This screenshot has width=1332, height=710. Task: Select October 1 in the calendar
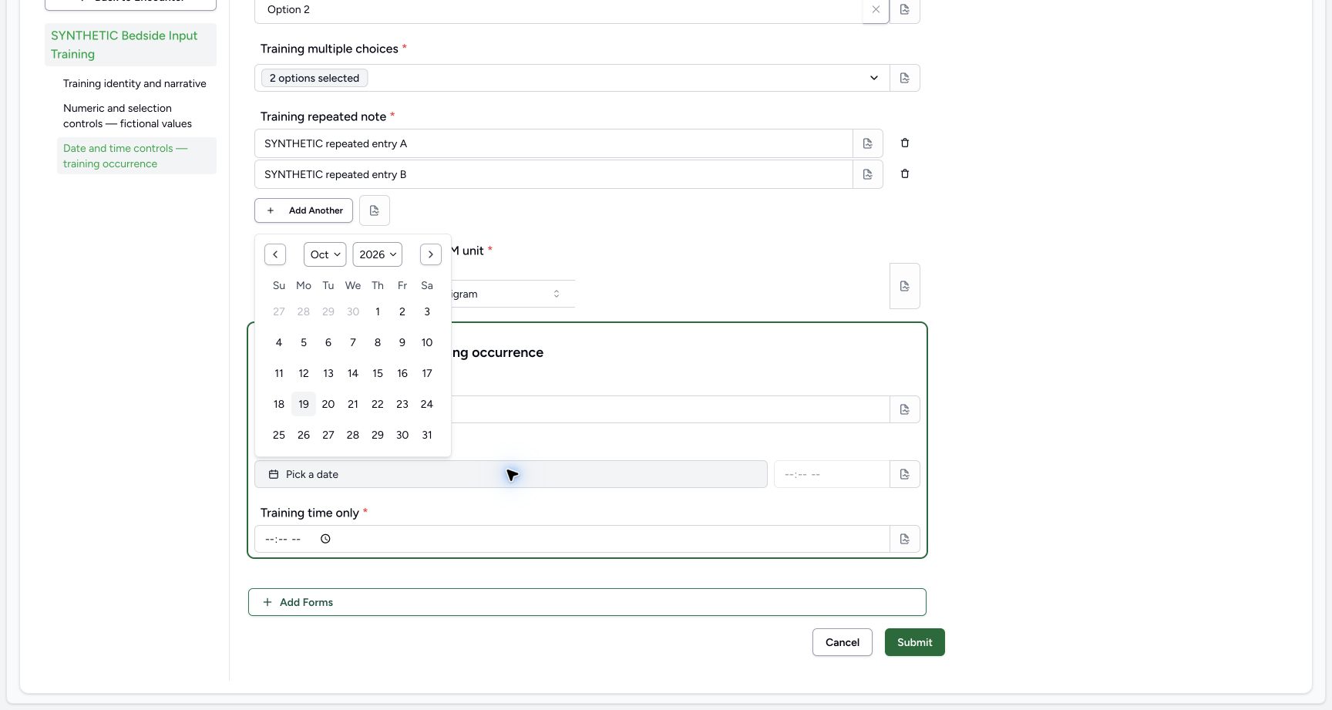378,311
